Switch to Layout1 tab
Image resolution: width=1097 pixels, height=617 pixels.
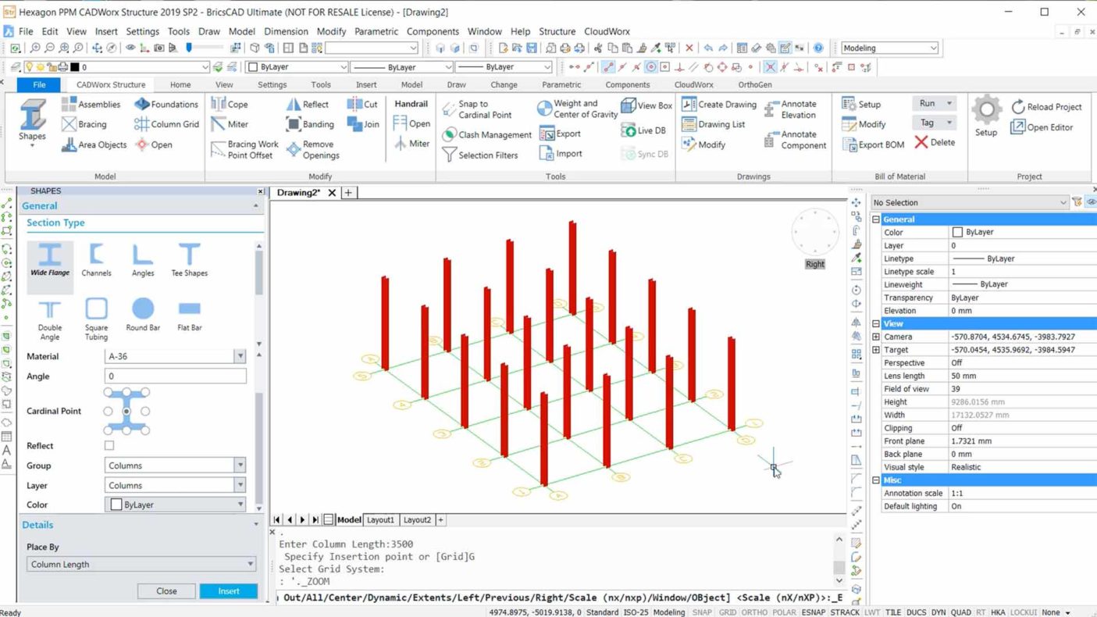pyautogui.click(x=381, y=519)
